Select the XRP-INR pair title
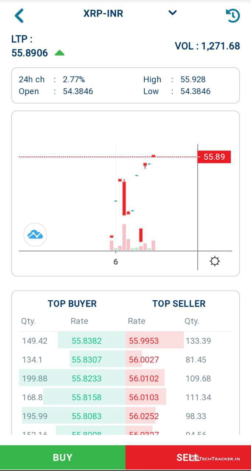251x471 pixels. [x=103, y=14]
